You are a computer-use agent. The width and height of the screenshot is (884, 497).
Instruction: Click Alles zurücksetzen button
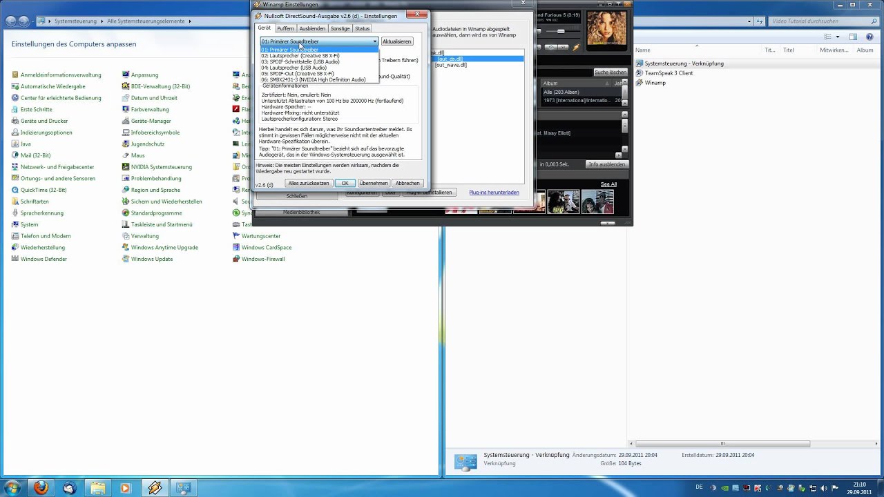(x=309, y=183)
